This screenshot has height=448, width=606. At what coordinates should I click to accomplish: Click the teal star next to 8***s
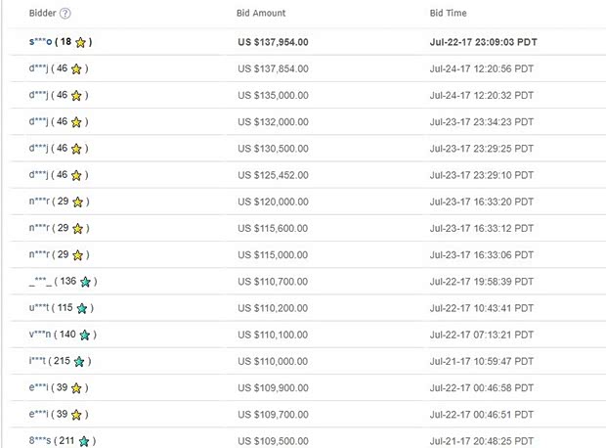[84, 441]
